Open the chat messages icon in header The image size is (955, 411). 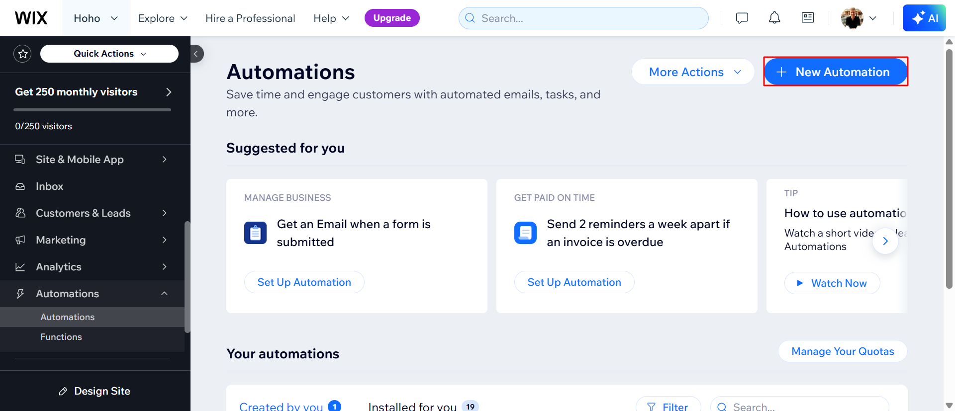pos(742,18)
